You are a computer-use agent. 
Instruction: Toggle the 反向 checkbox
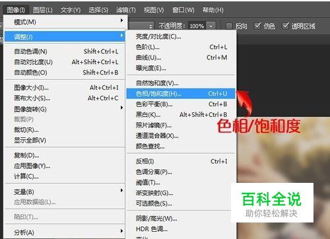click(x=229, y=26)
